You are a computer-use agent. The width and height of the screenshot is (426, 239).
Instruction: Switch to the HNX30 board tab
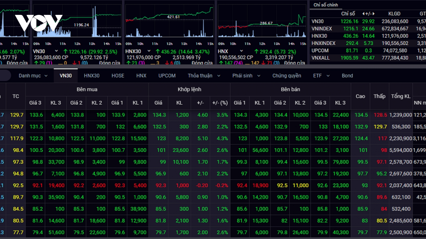pos(92,76)
